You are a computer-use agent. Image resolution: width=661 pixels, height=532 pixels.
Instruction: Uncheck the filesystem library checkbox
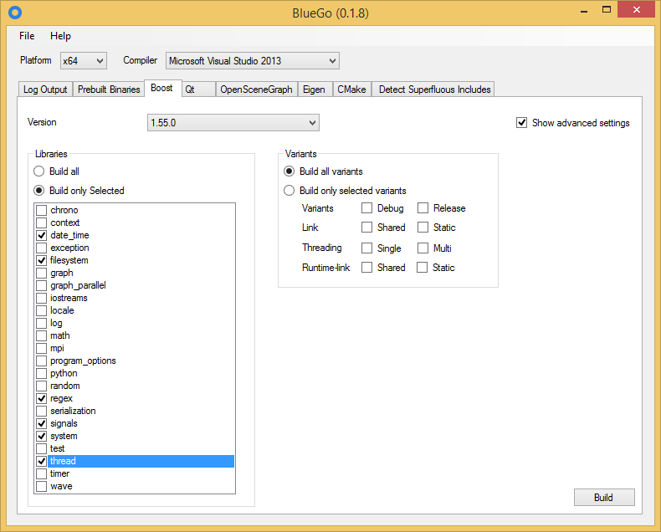coord(41,261)
